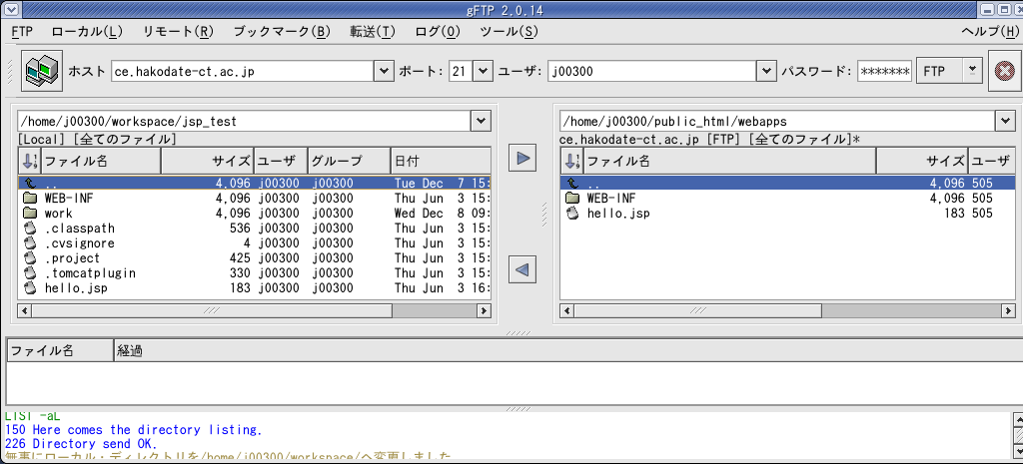Open the ブックマーク(B) menu
The image size is (1023, 464).
click(x=281, y=31)
